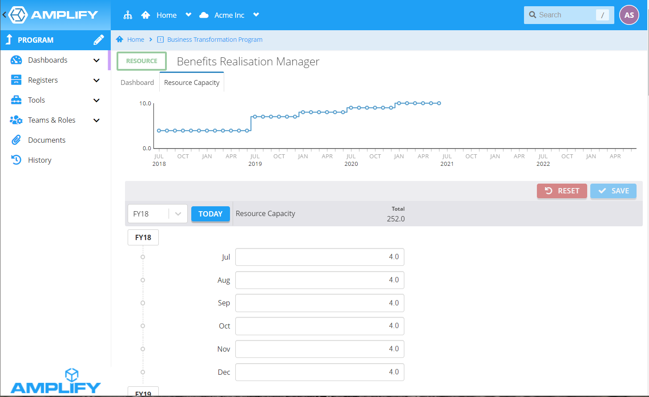Switch to the Dashboard tab

point(137,83)
